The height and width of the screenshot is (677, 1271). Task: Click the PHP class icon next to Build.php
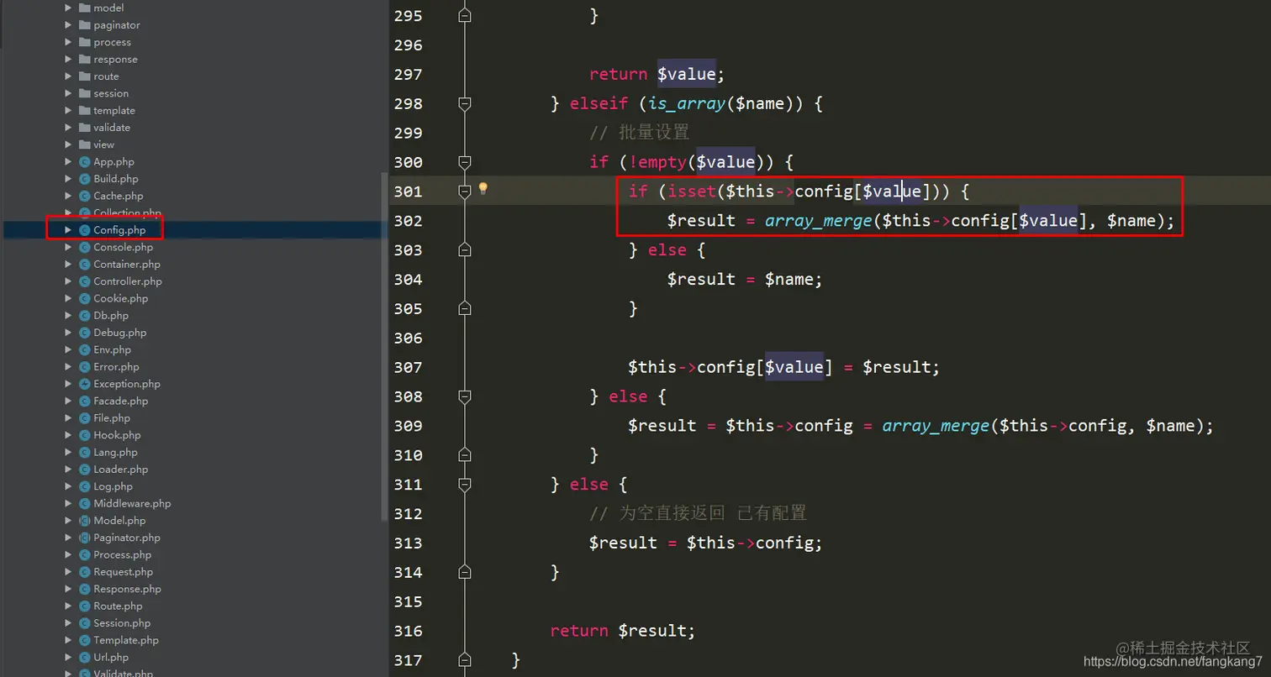84,179
